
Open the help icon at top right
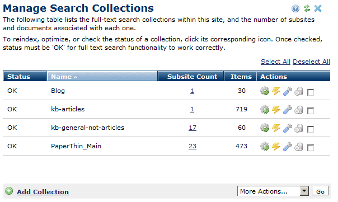(x=295, y=8)
